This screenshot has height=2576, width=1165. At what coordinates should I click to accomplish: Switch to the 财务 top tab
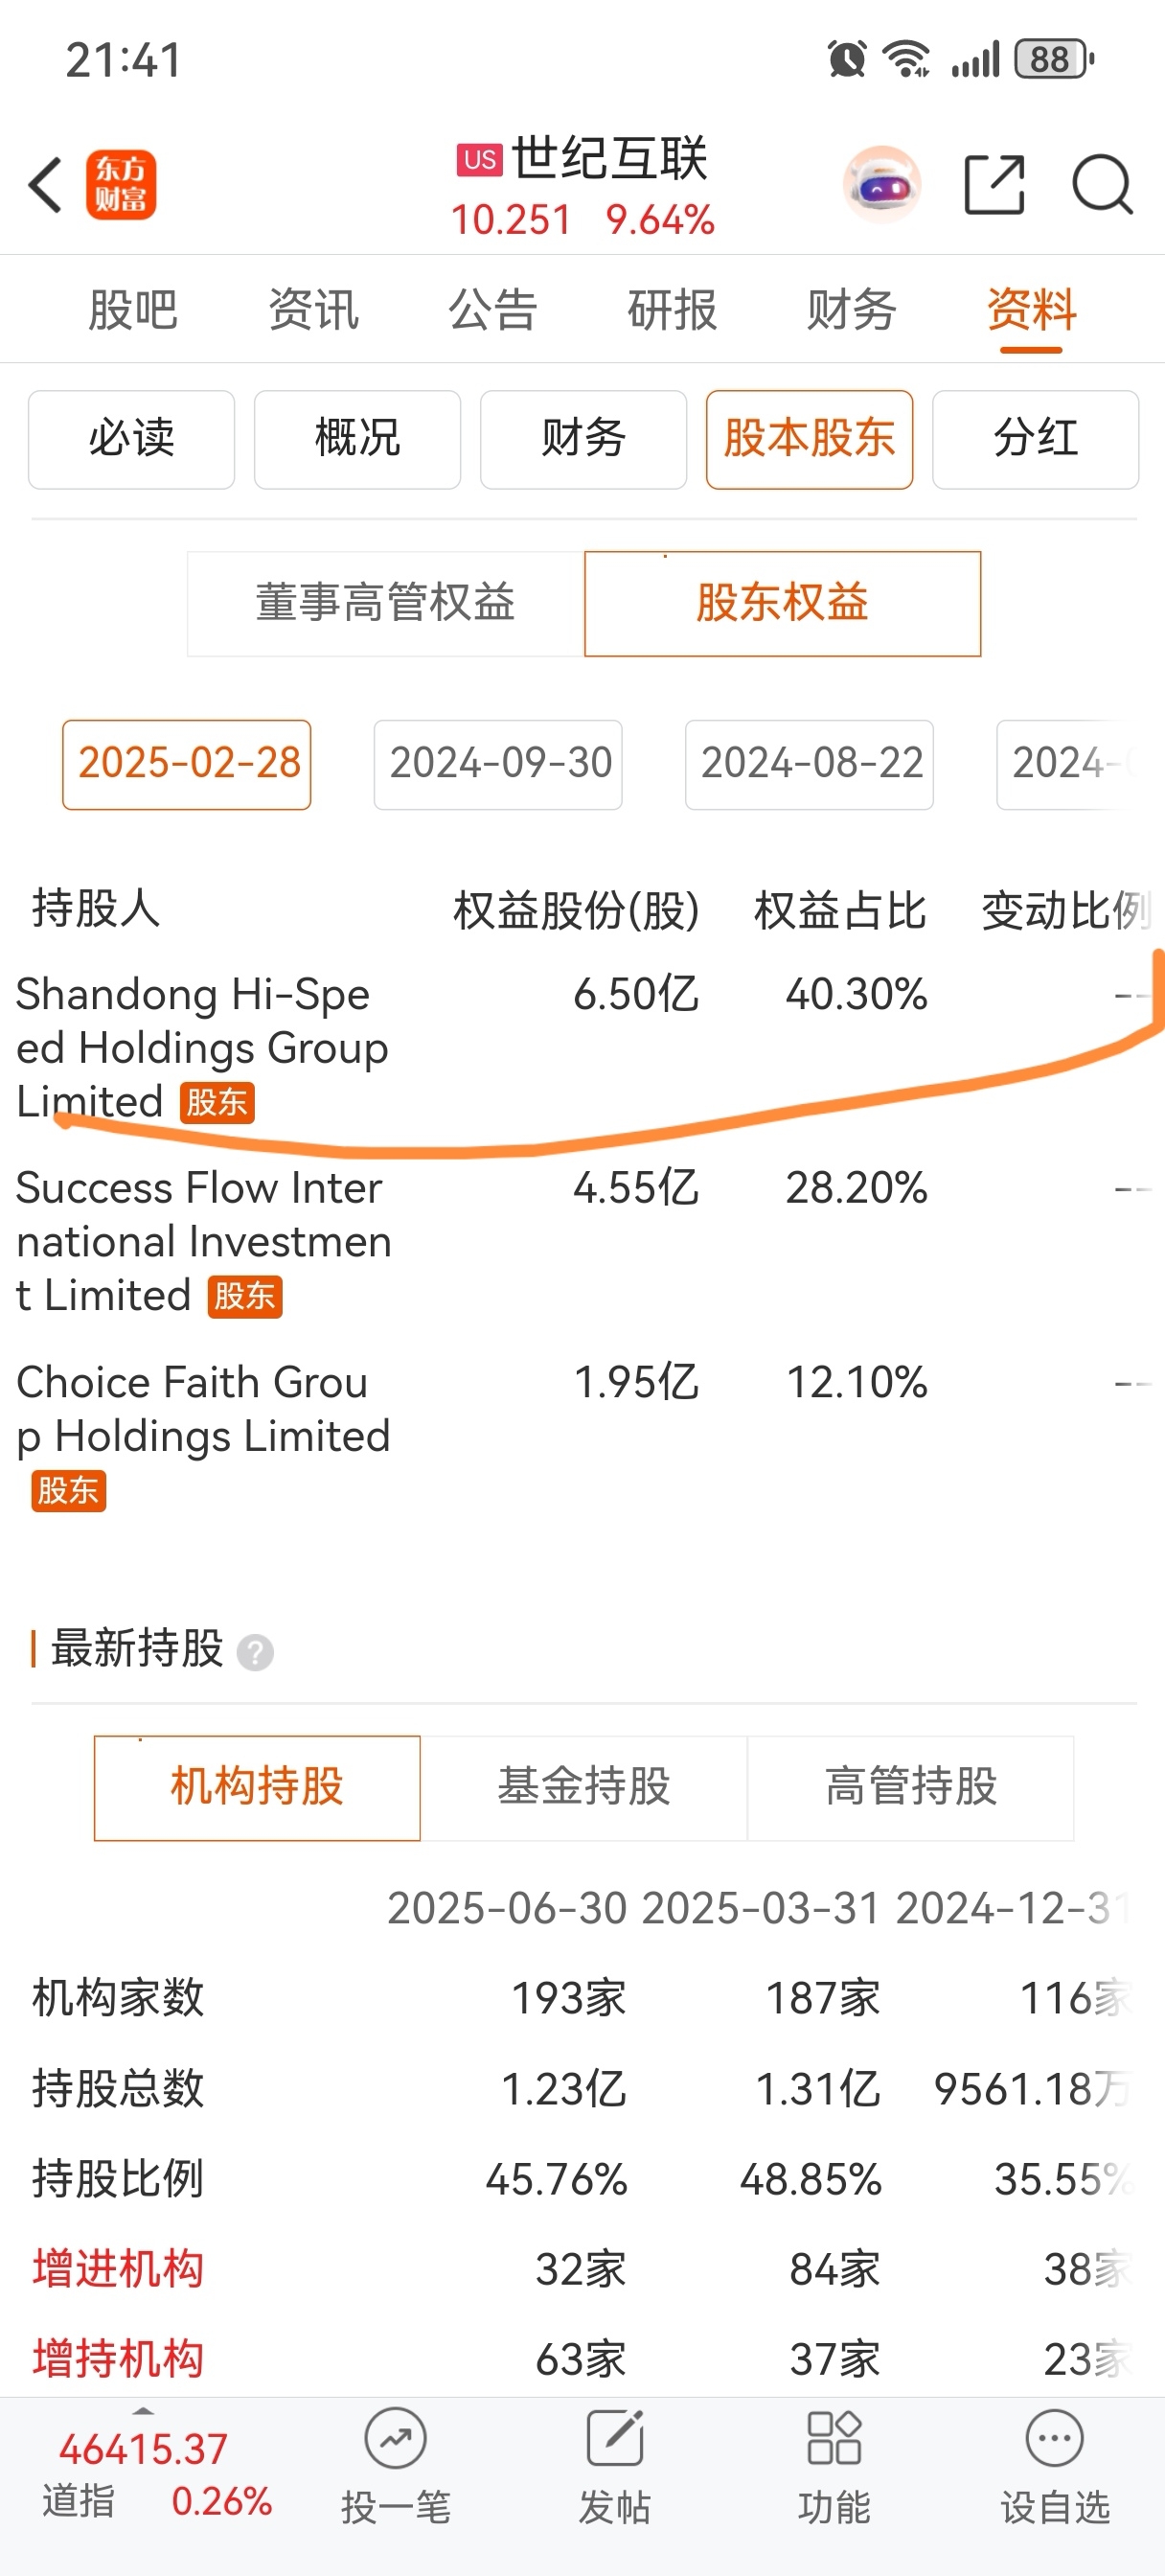point(851,309)
